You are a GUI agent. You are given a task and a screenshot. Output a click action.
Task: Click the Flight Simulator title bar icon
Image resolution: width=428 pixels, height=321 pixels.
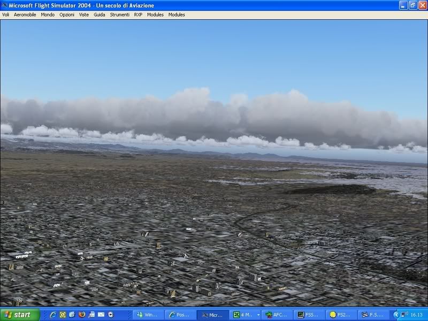[4, 5]
